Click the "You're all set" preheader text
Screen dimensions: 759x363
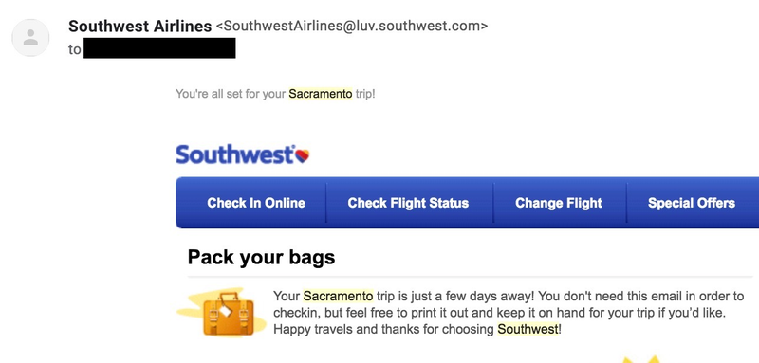[275, 94]
